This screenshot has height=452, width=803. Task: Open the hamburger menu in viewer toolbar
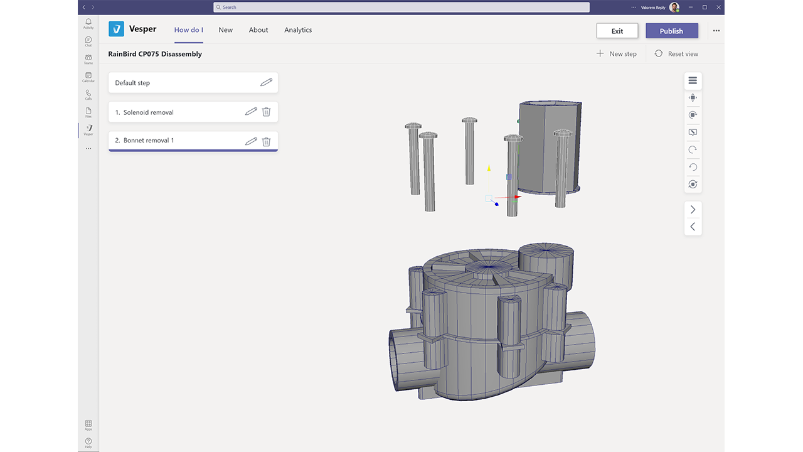coord(693,80)
